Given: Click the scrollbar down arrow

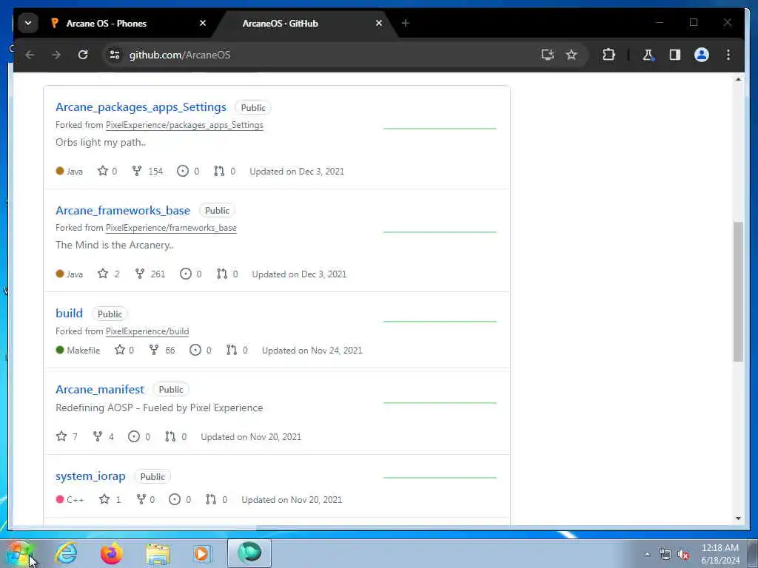Looking at the screenshot, I should [x=738, y=518].
